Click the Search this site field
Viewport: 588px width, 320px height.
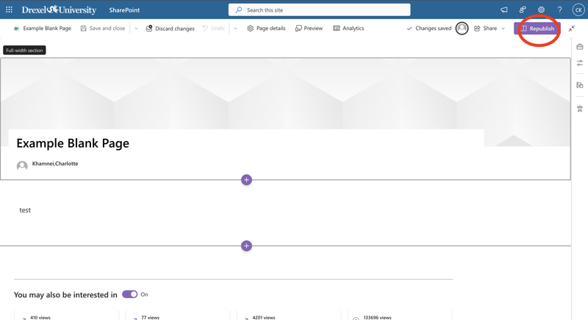319,10
